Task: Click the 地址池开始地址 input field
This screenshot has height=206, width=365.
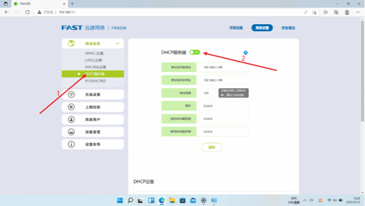Action: pyautogui.click(x=222, y=67)
